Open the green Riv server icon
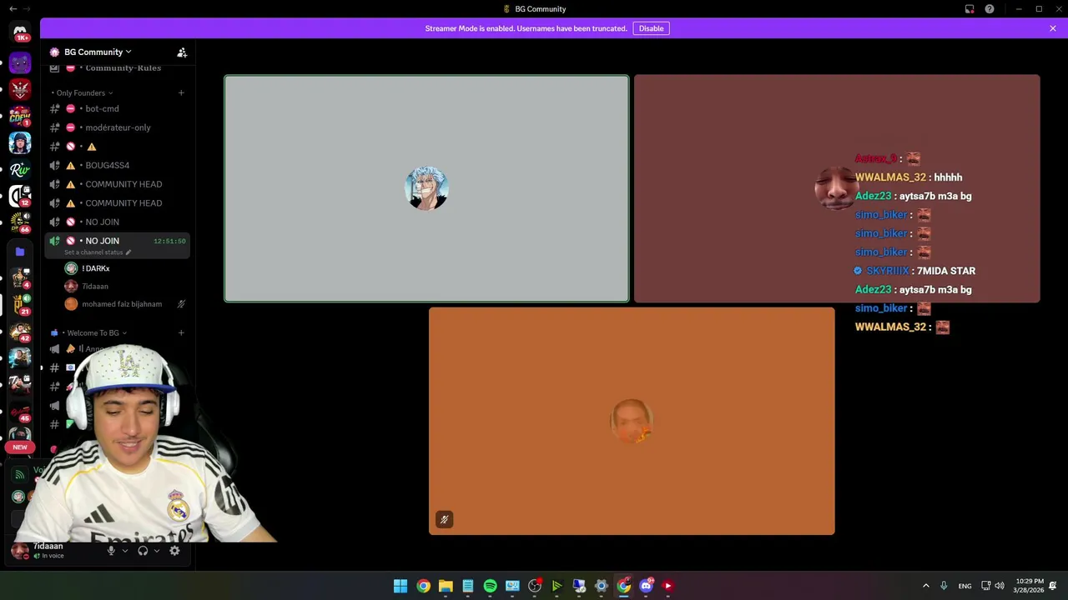 (20, 169)
